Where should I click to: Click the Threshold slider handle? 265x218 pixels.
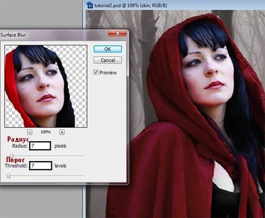(x=8, y=176)
